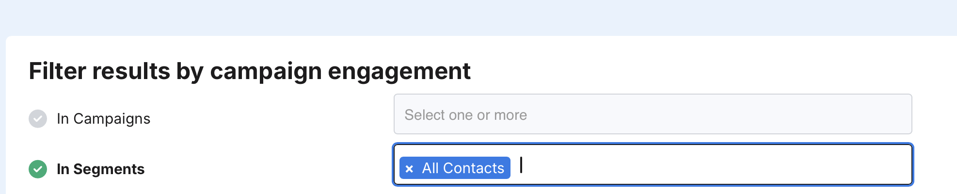Click the In Segments label text
Viewport: 957px width, 194px height.
pyautogui.click(x=100, y=169)
